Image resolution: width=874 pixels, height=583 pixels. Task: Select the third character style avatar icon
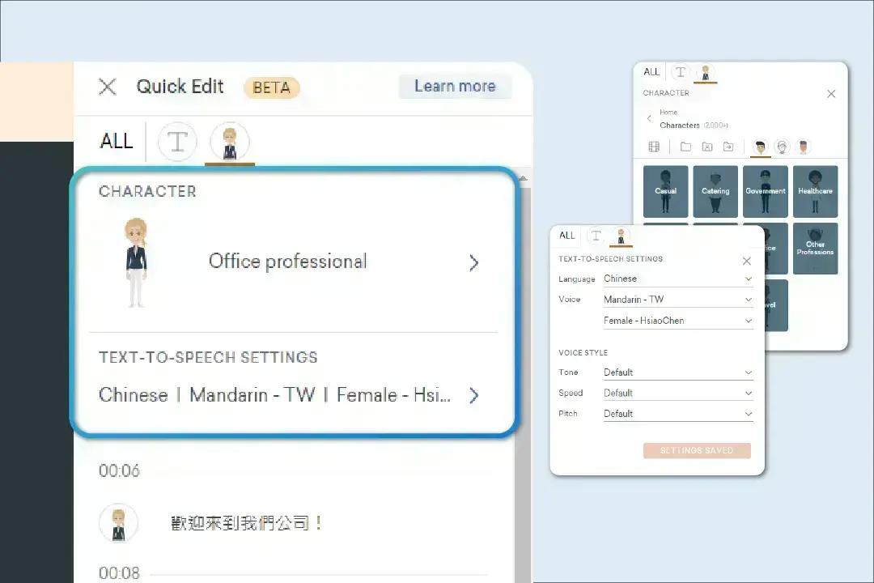pyautogui.click(x=804, y=147)
